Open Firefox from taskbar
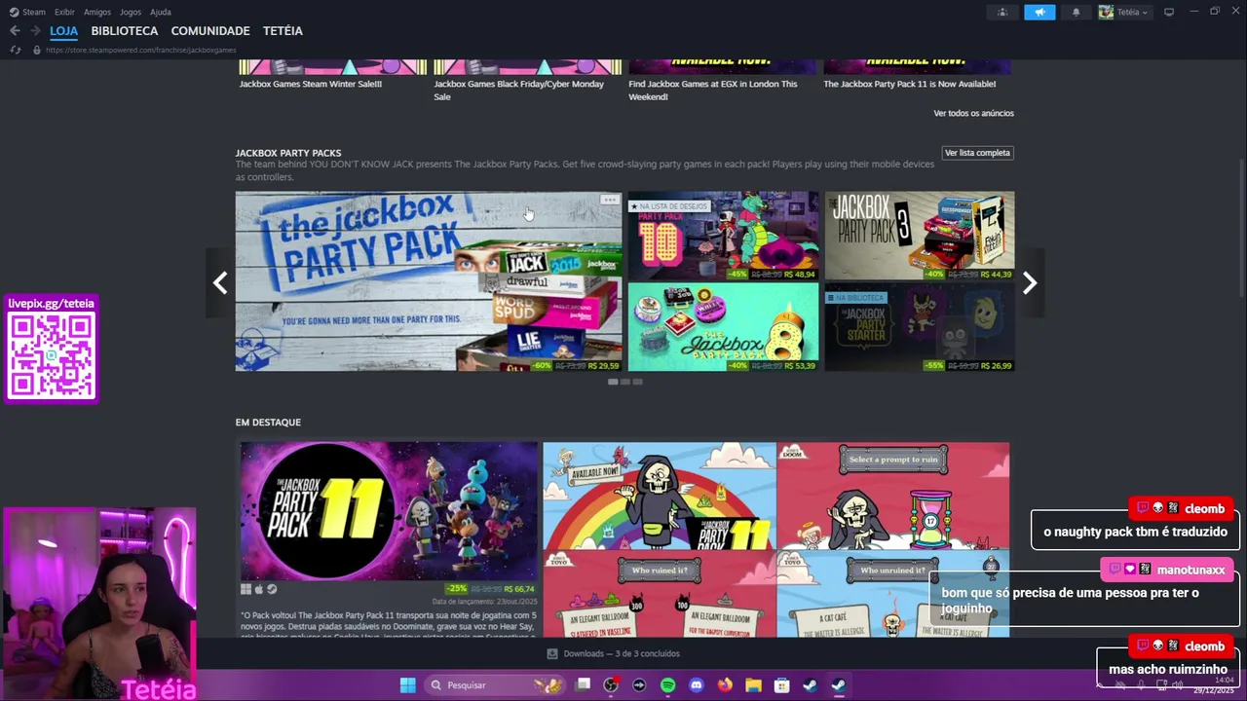Image resolution: width=1247 pixels, height=701 pixels. (x=725, y=684)
